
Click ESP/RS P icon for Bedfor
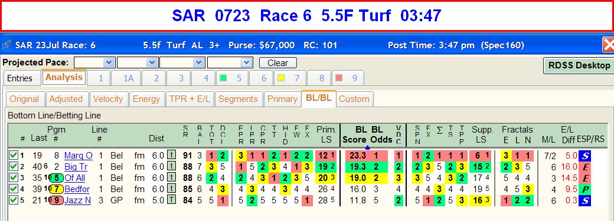coord(584,189)
